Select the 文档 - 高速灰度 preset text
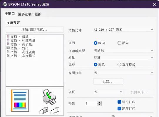 [23, 52]
